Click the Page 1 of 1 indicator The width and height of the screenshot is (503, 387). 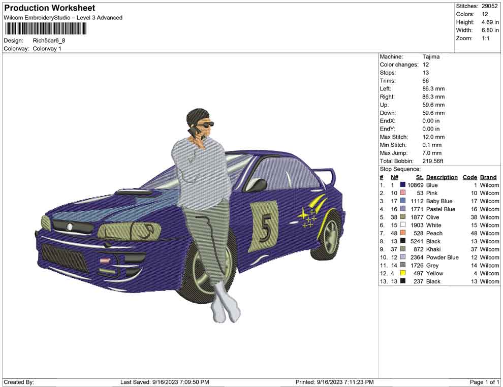click(x=484, y=382)
